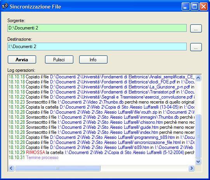Focus the Sorgente path field
This screenshot has width=210, height=180.
[x=97, y=28]
